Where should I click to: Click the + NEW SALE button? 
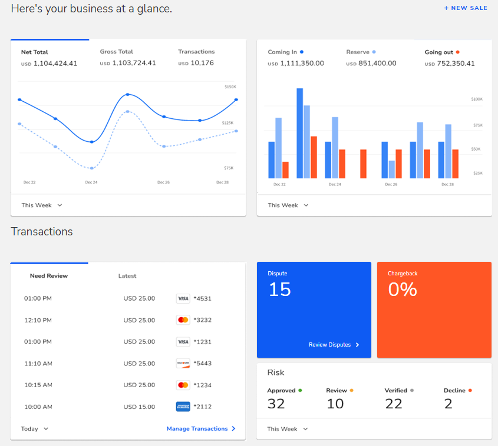(x=466, y=8)
